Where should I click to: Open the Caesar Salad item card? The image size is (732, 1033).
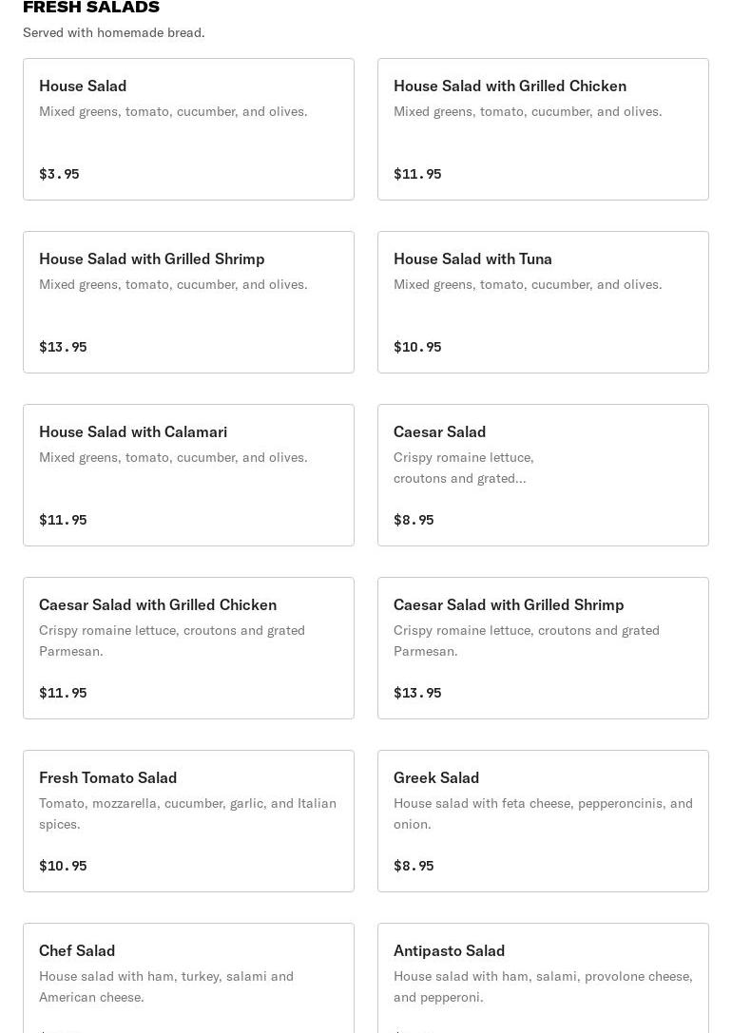click(543, 475)
